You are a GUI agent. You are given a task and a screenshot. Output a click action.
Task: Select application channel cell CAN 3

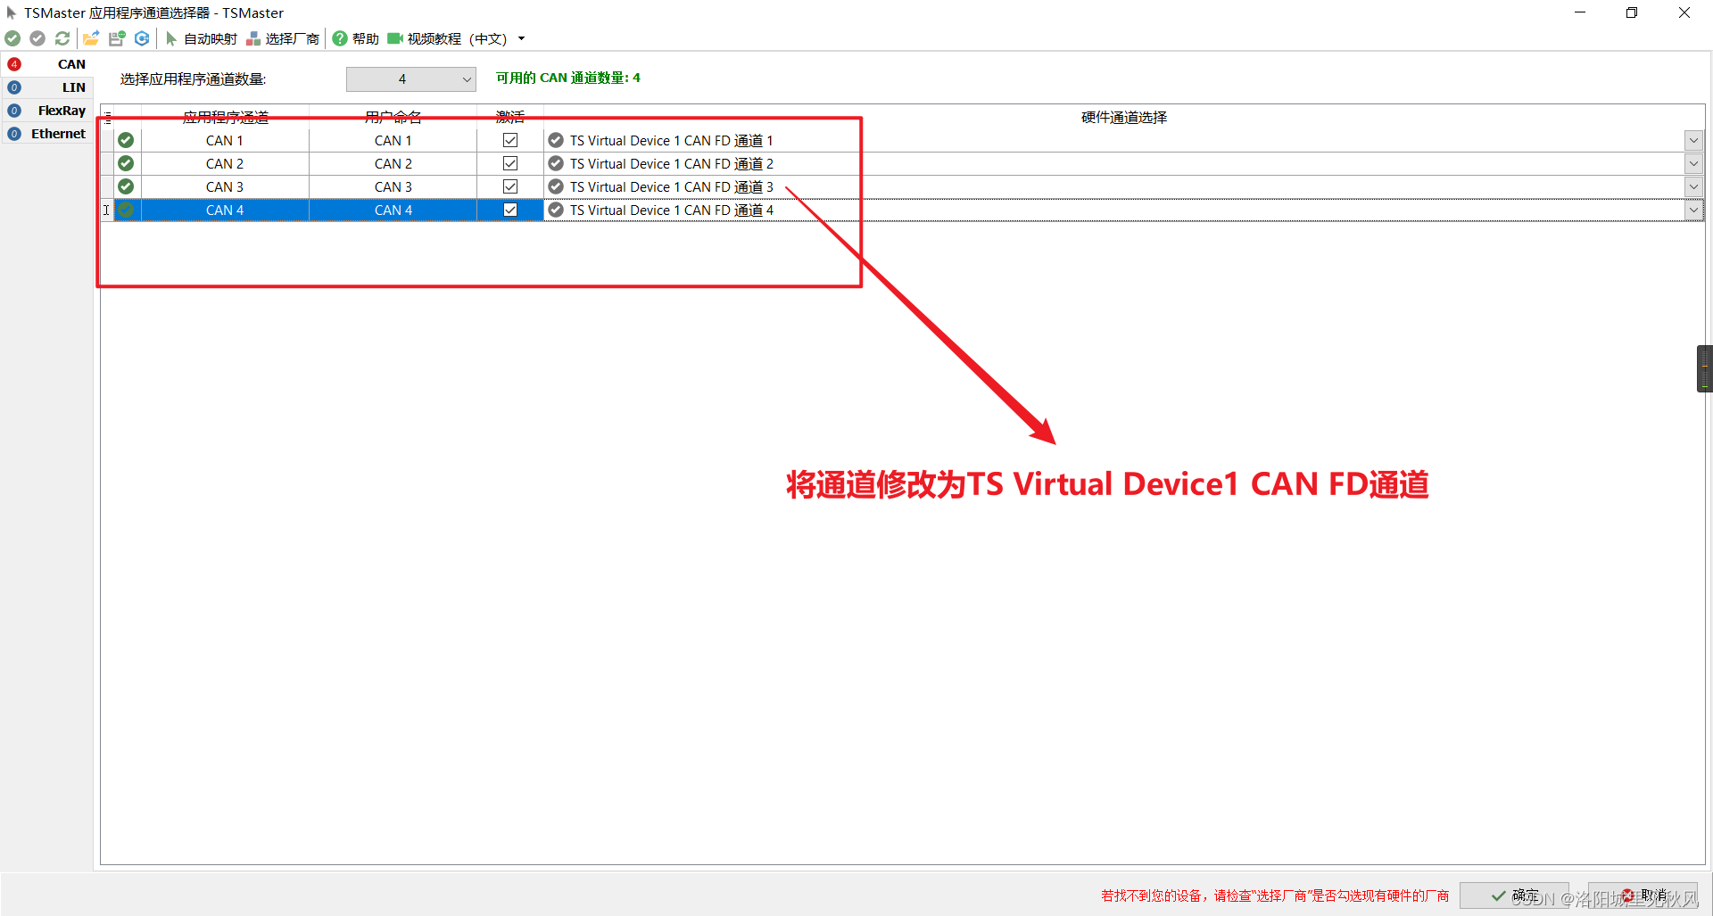pyautogui.click(x=225, y=186)
